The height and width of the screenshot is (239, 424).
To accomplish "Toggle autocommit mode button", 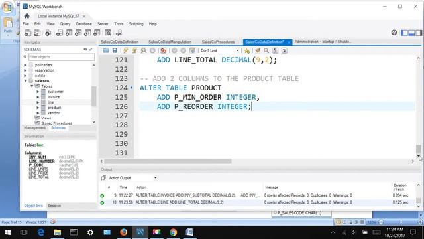I will 192,50.
